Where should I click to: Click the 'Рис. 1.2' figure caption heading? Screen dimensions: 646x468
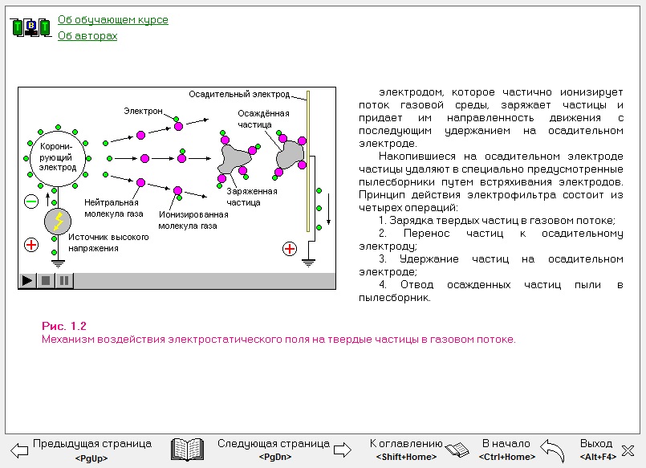click(64, 326)
